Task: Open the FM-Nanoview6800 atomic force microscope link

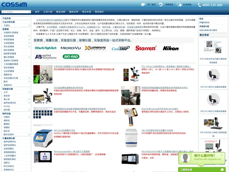Action: [x=72, y=152]
